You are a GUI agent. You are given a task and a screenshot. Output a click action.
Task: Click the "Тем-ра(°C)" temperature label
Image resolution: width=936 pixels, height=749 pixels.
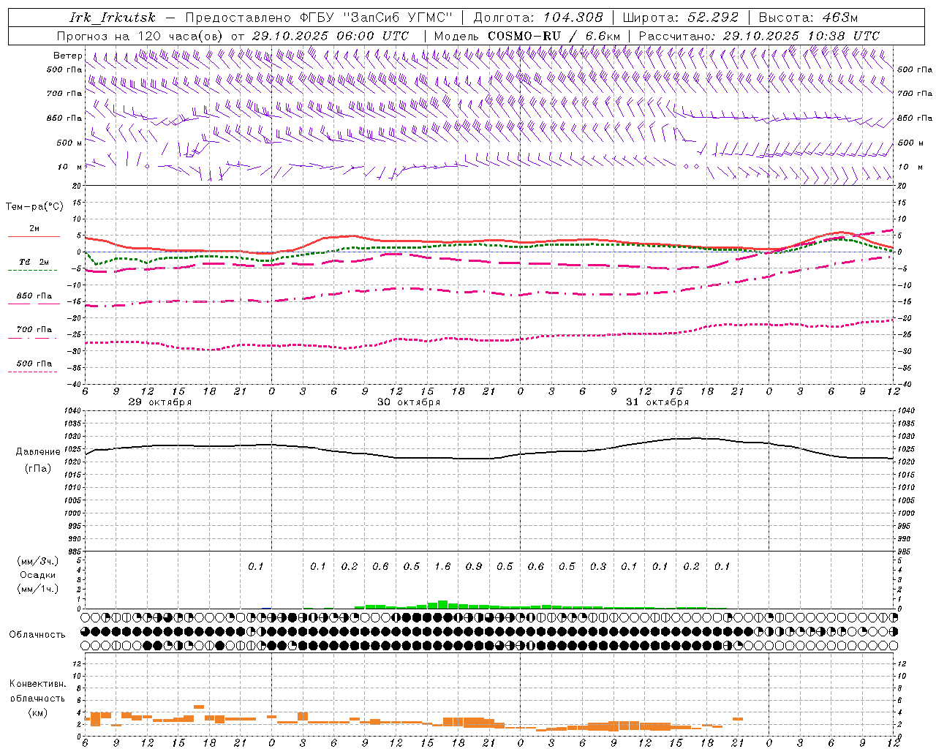[34, 207]
